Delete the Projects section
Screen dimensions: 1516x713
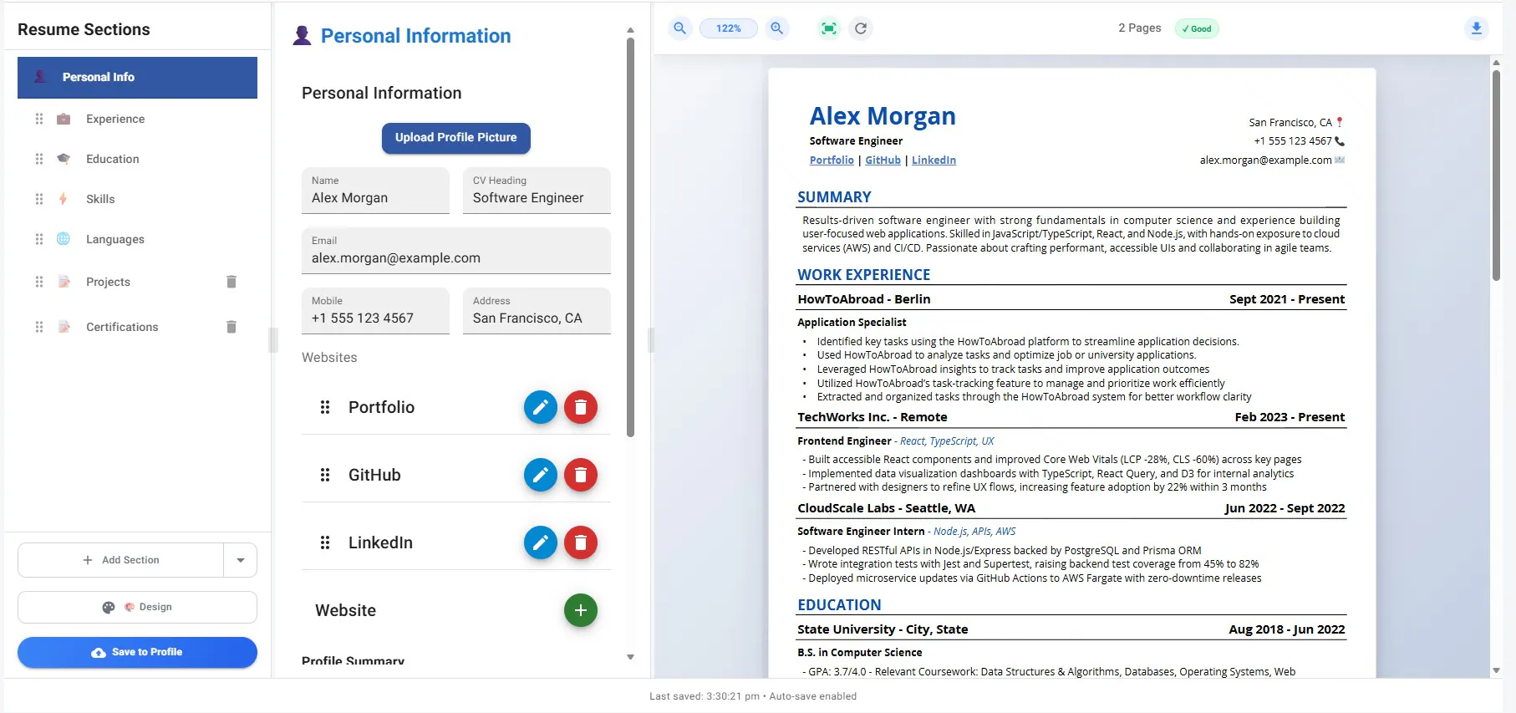click(x=231, y=282)
